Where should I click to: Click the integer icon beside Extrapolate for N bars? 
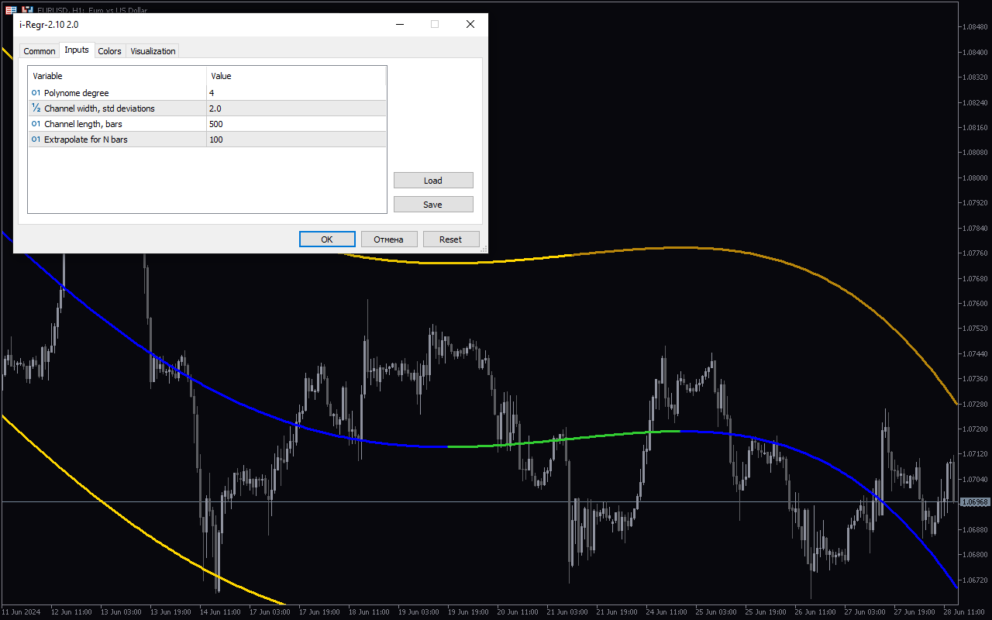(x=36, y=139)
